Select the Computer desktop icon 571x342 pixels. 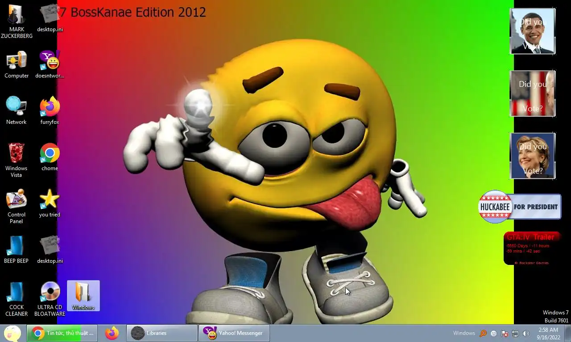click(x=17, y=65)
